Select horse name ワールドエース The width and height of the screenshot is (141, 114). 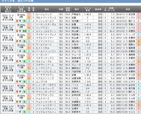click(x=44, y=45)
